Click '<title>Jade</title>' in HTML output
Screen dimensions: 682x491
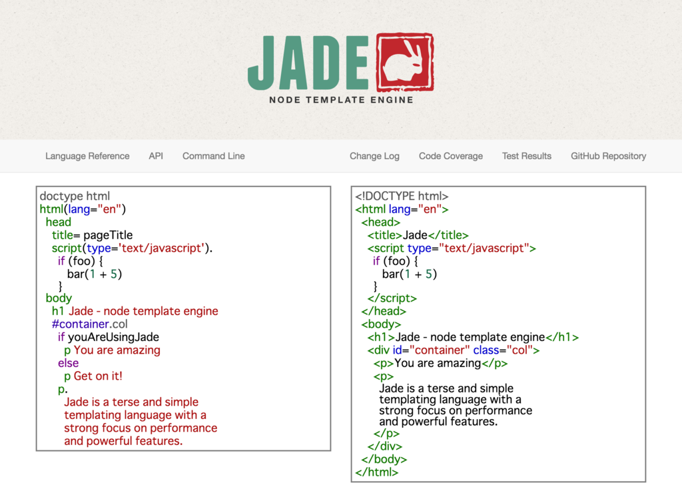[x=418, y=235]
